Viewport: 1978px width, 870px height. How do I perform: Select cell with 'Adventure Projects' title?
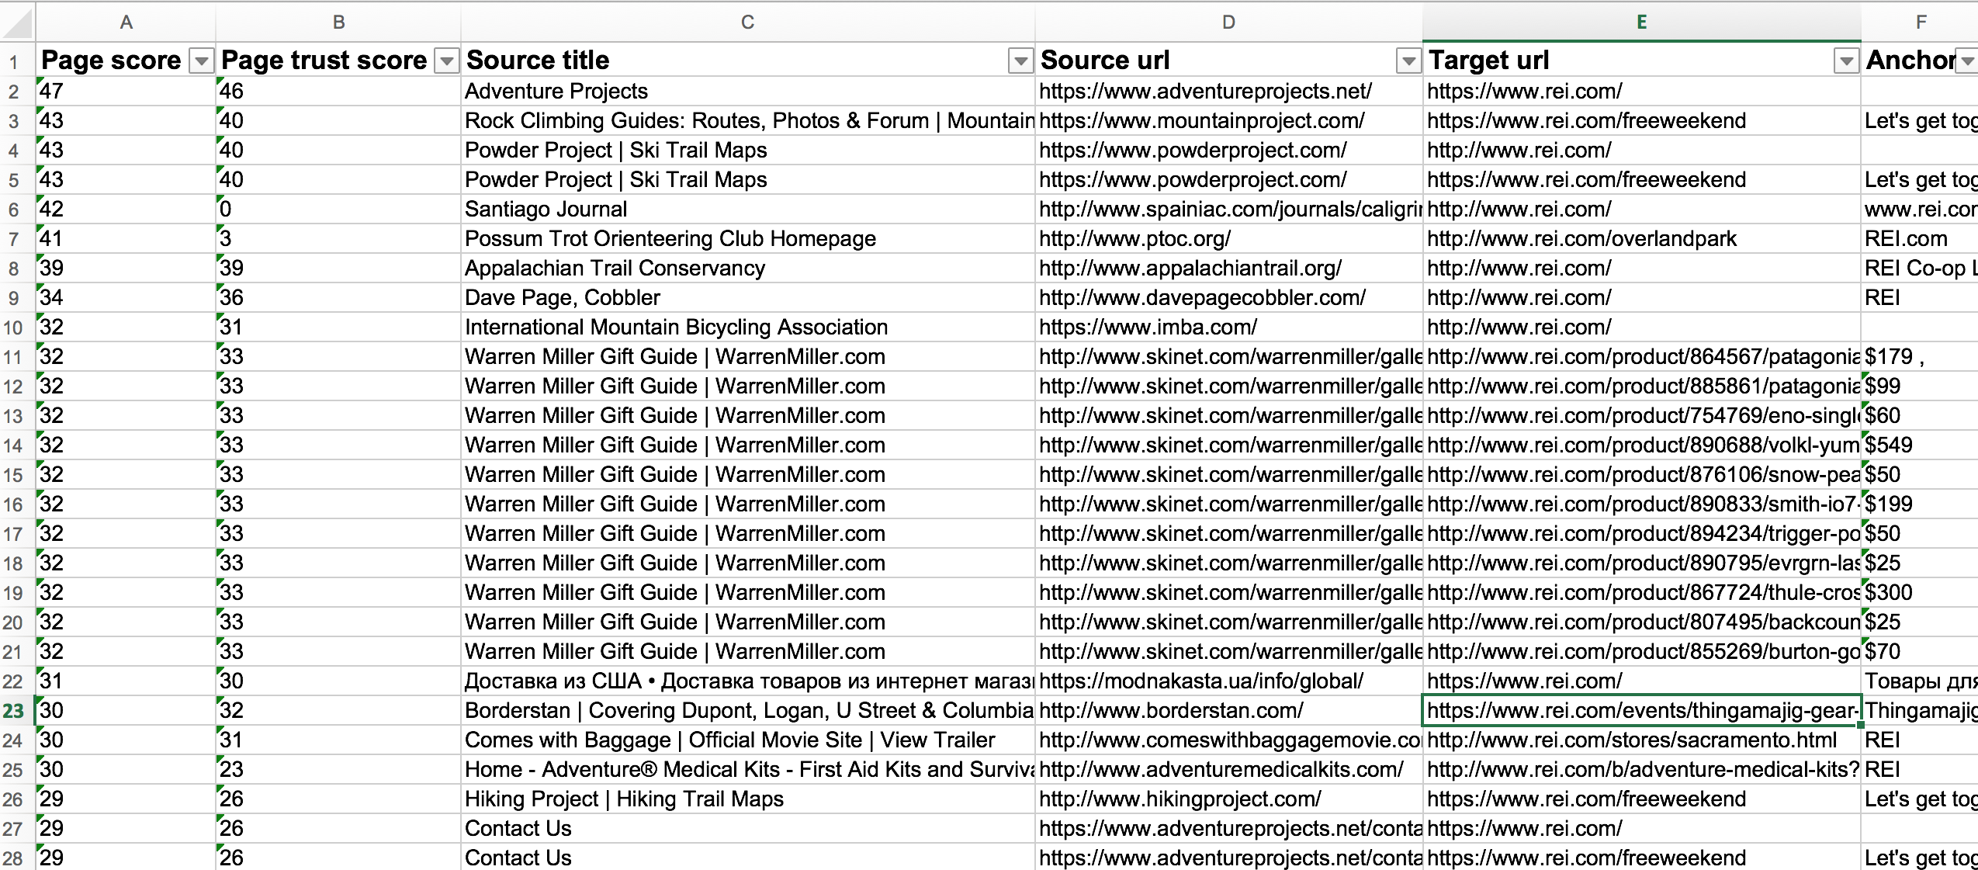coord(747,92)
